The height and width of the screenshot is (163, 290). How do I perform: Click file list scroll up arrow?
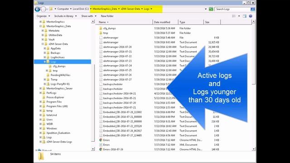click(254, 22)
